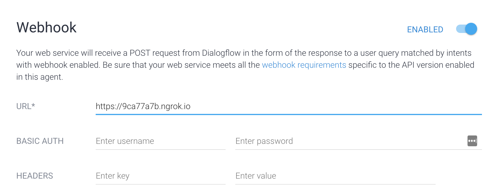
Task: Click the BASIC AUTH label
Action: 40,141
